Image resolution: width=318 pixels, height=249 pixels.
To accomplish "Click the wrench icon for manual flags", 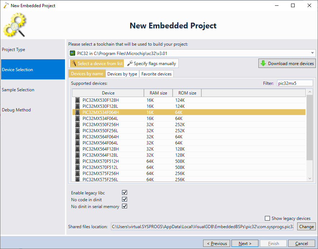I will point(130,63).
